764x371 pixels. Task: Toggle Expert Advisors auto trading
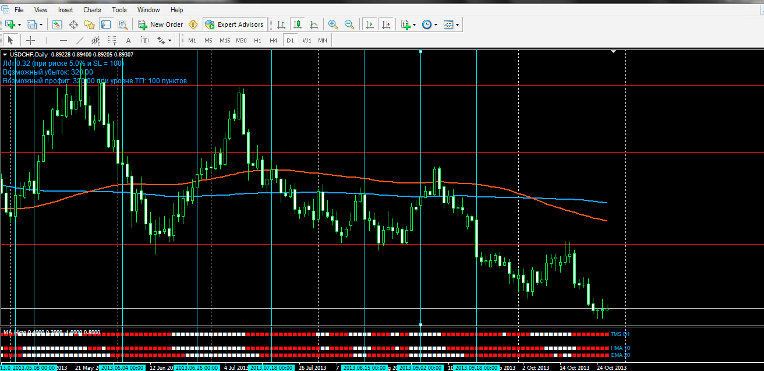point(235,24)
